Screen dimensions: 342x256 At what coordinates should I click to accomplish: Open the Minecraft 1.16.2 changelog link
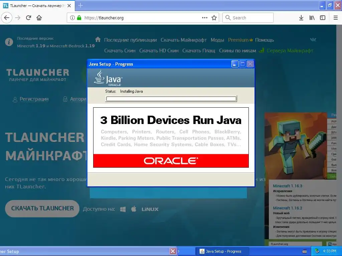pos(288,208)
